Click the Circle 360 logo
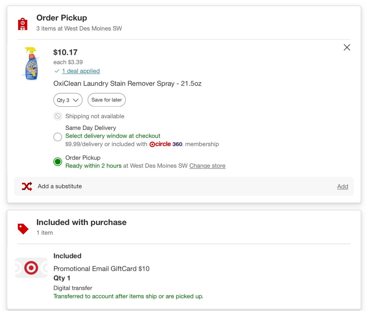Viewport: 368px width, 311px height. 166,144
